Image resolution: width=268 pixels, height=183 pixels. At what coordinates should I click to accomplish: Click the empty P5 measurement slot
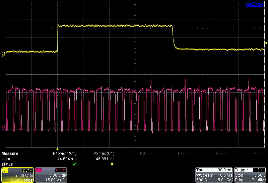point(222,154)
